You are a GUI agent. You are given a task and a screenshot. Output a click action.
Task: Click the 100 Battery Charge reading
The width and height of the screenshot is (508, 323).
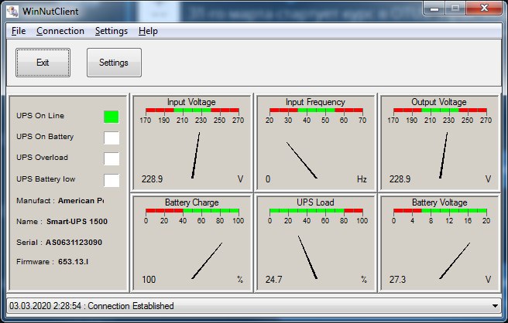point(149,280)
